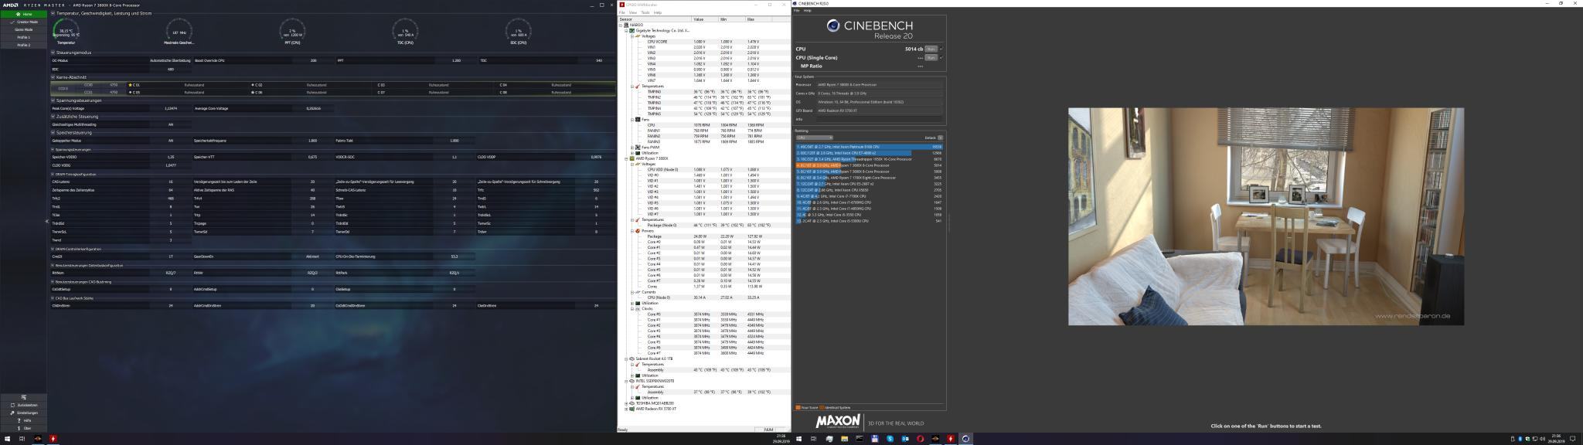Collapse the Powers node in HWMonitor
This screenshot has width=1583, height=445.
(631, 231)
